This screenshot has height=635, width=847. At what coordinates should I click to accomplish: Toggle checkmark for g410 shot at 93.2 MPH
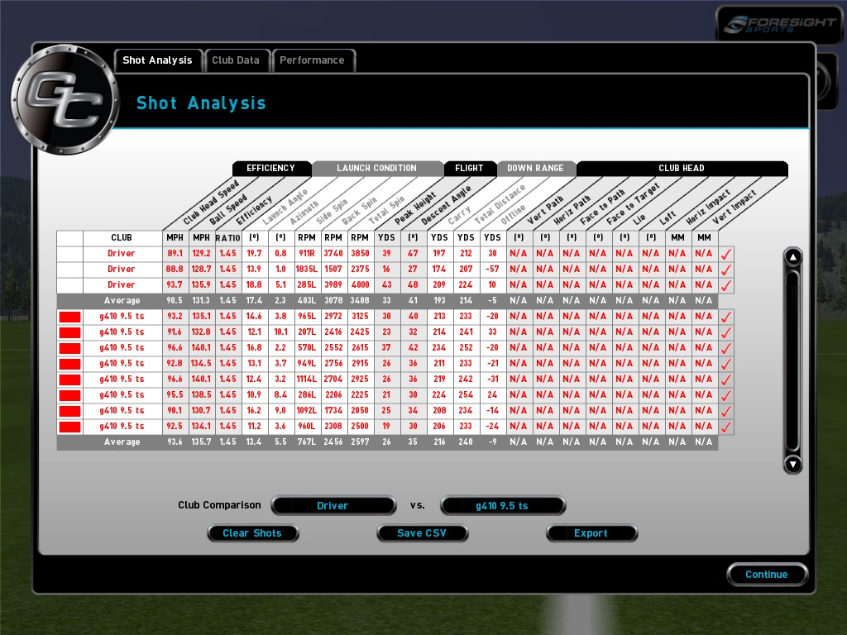click(726, 317)
